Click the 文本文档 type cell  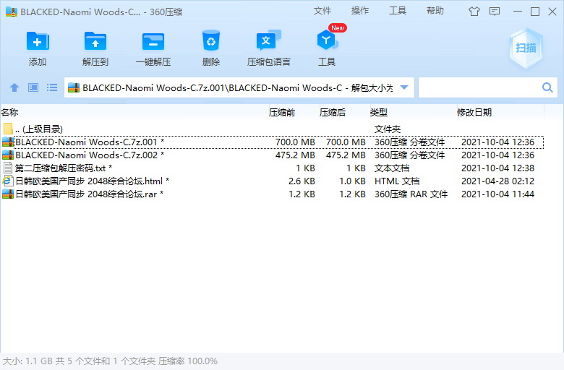click(x=392, y=168)
